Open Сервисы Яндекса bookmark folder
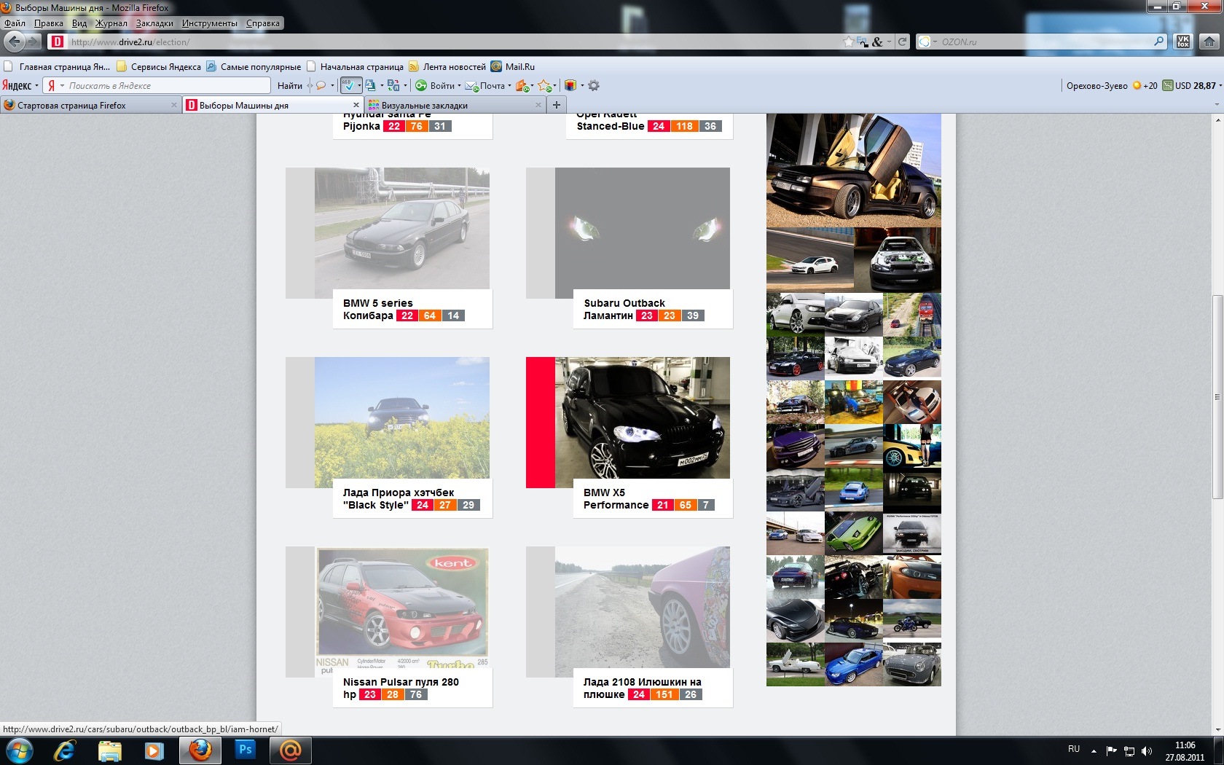The width and height of the screenshot is (1224, 765). [x=159, y=66]
